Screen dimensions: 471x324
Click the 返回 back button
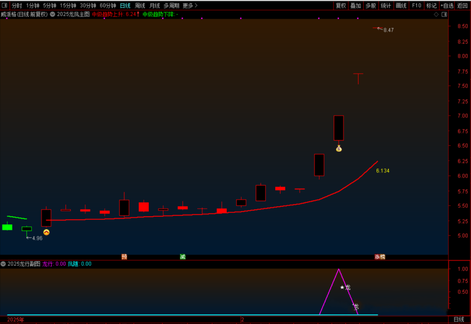(x=462, y=6)
